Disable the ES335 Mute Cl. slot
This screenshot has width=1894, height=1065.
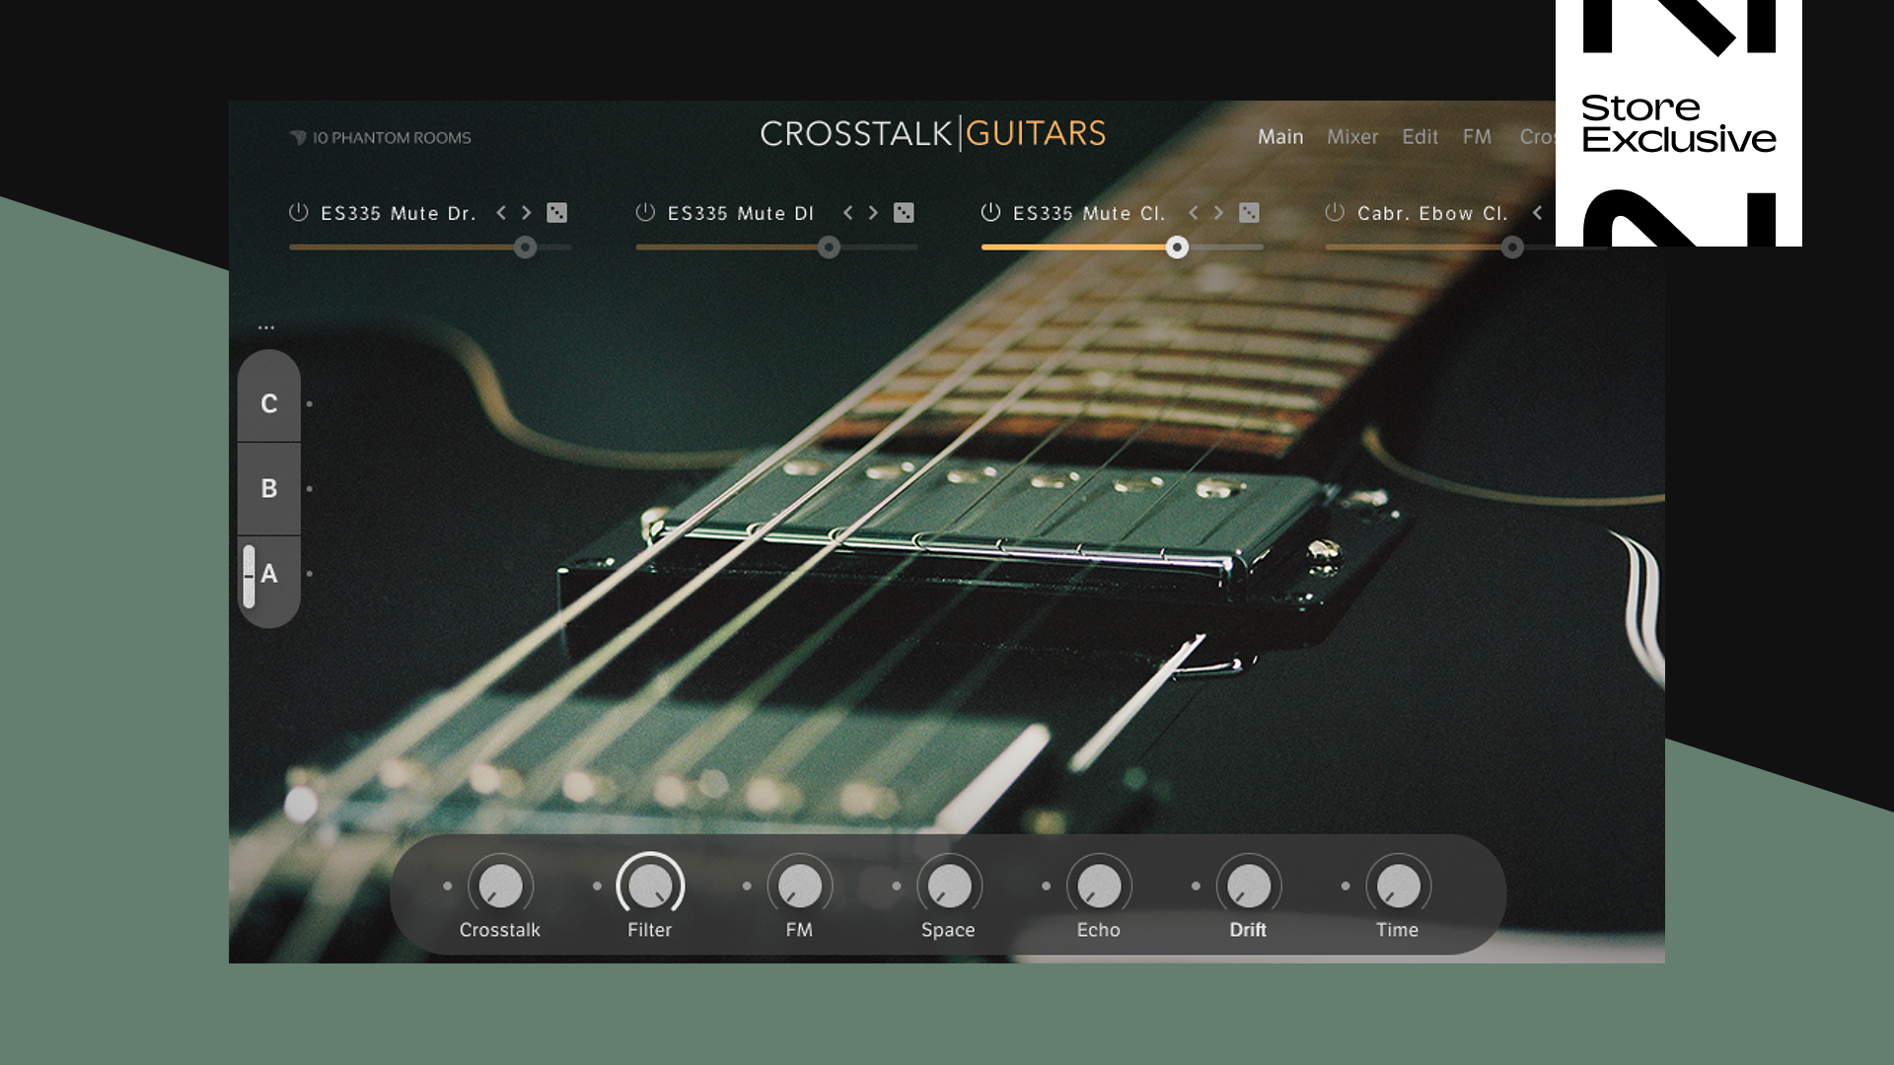[989, 211]
